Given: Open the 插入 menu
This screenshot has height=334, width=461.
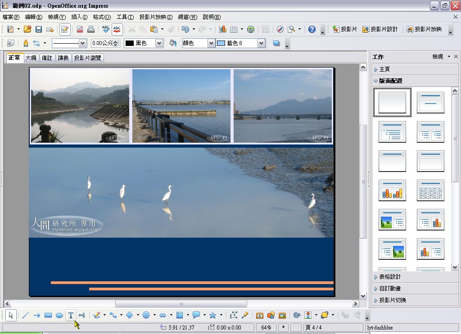Looking at the screenshot, I should click(x=79, y=17).
